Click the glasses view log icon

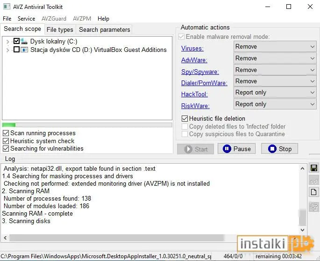(313, 180)
